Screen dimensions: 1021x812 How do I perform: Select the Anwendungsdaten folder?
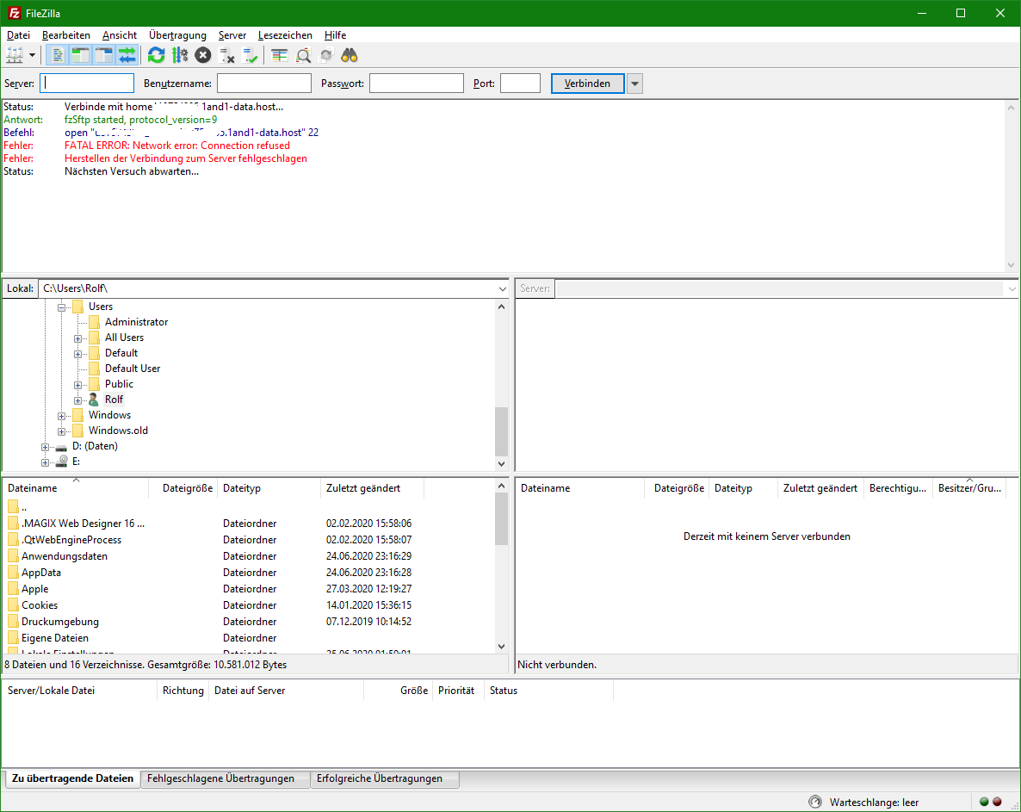[x=250, y=556]
